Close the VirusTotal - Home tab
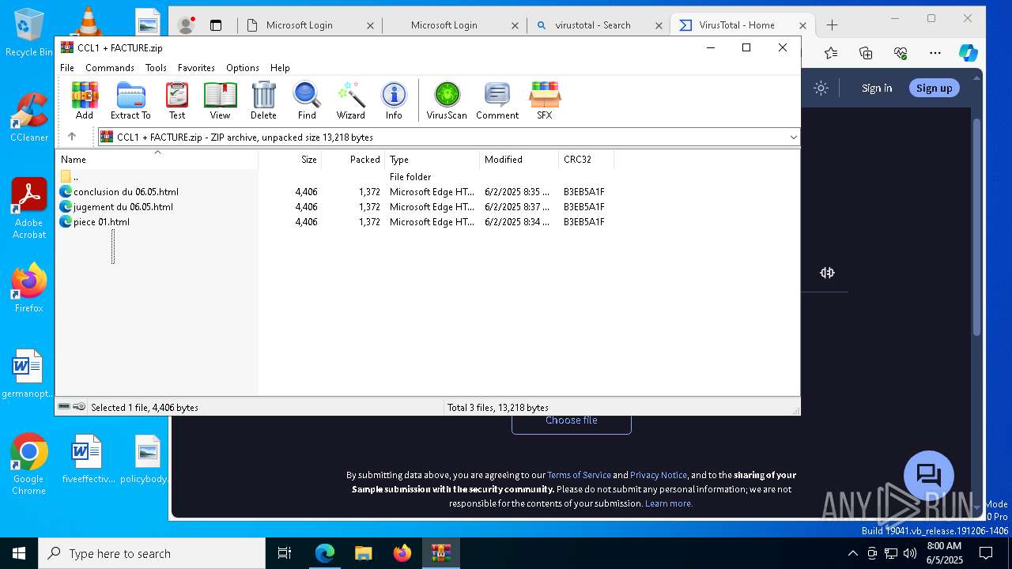 click(802, 25)
